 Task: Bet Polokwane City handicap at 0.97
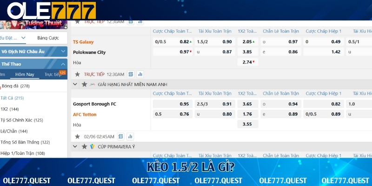173,52
